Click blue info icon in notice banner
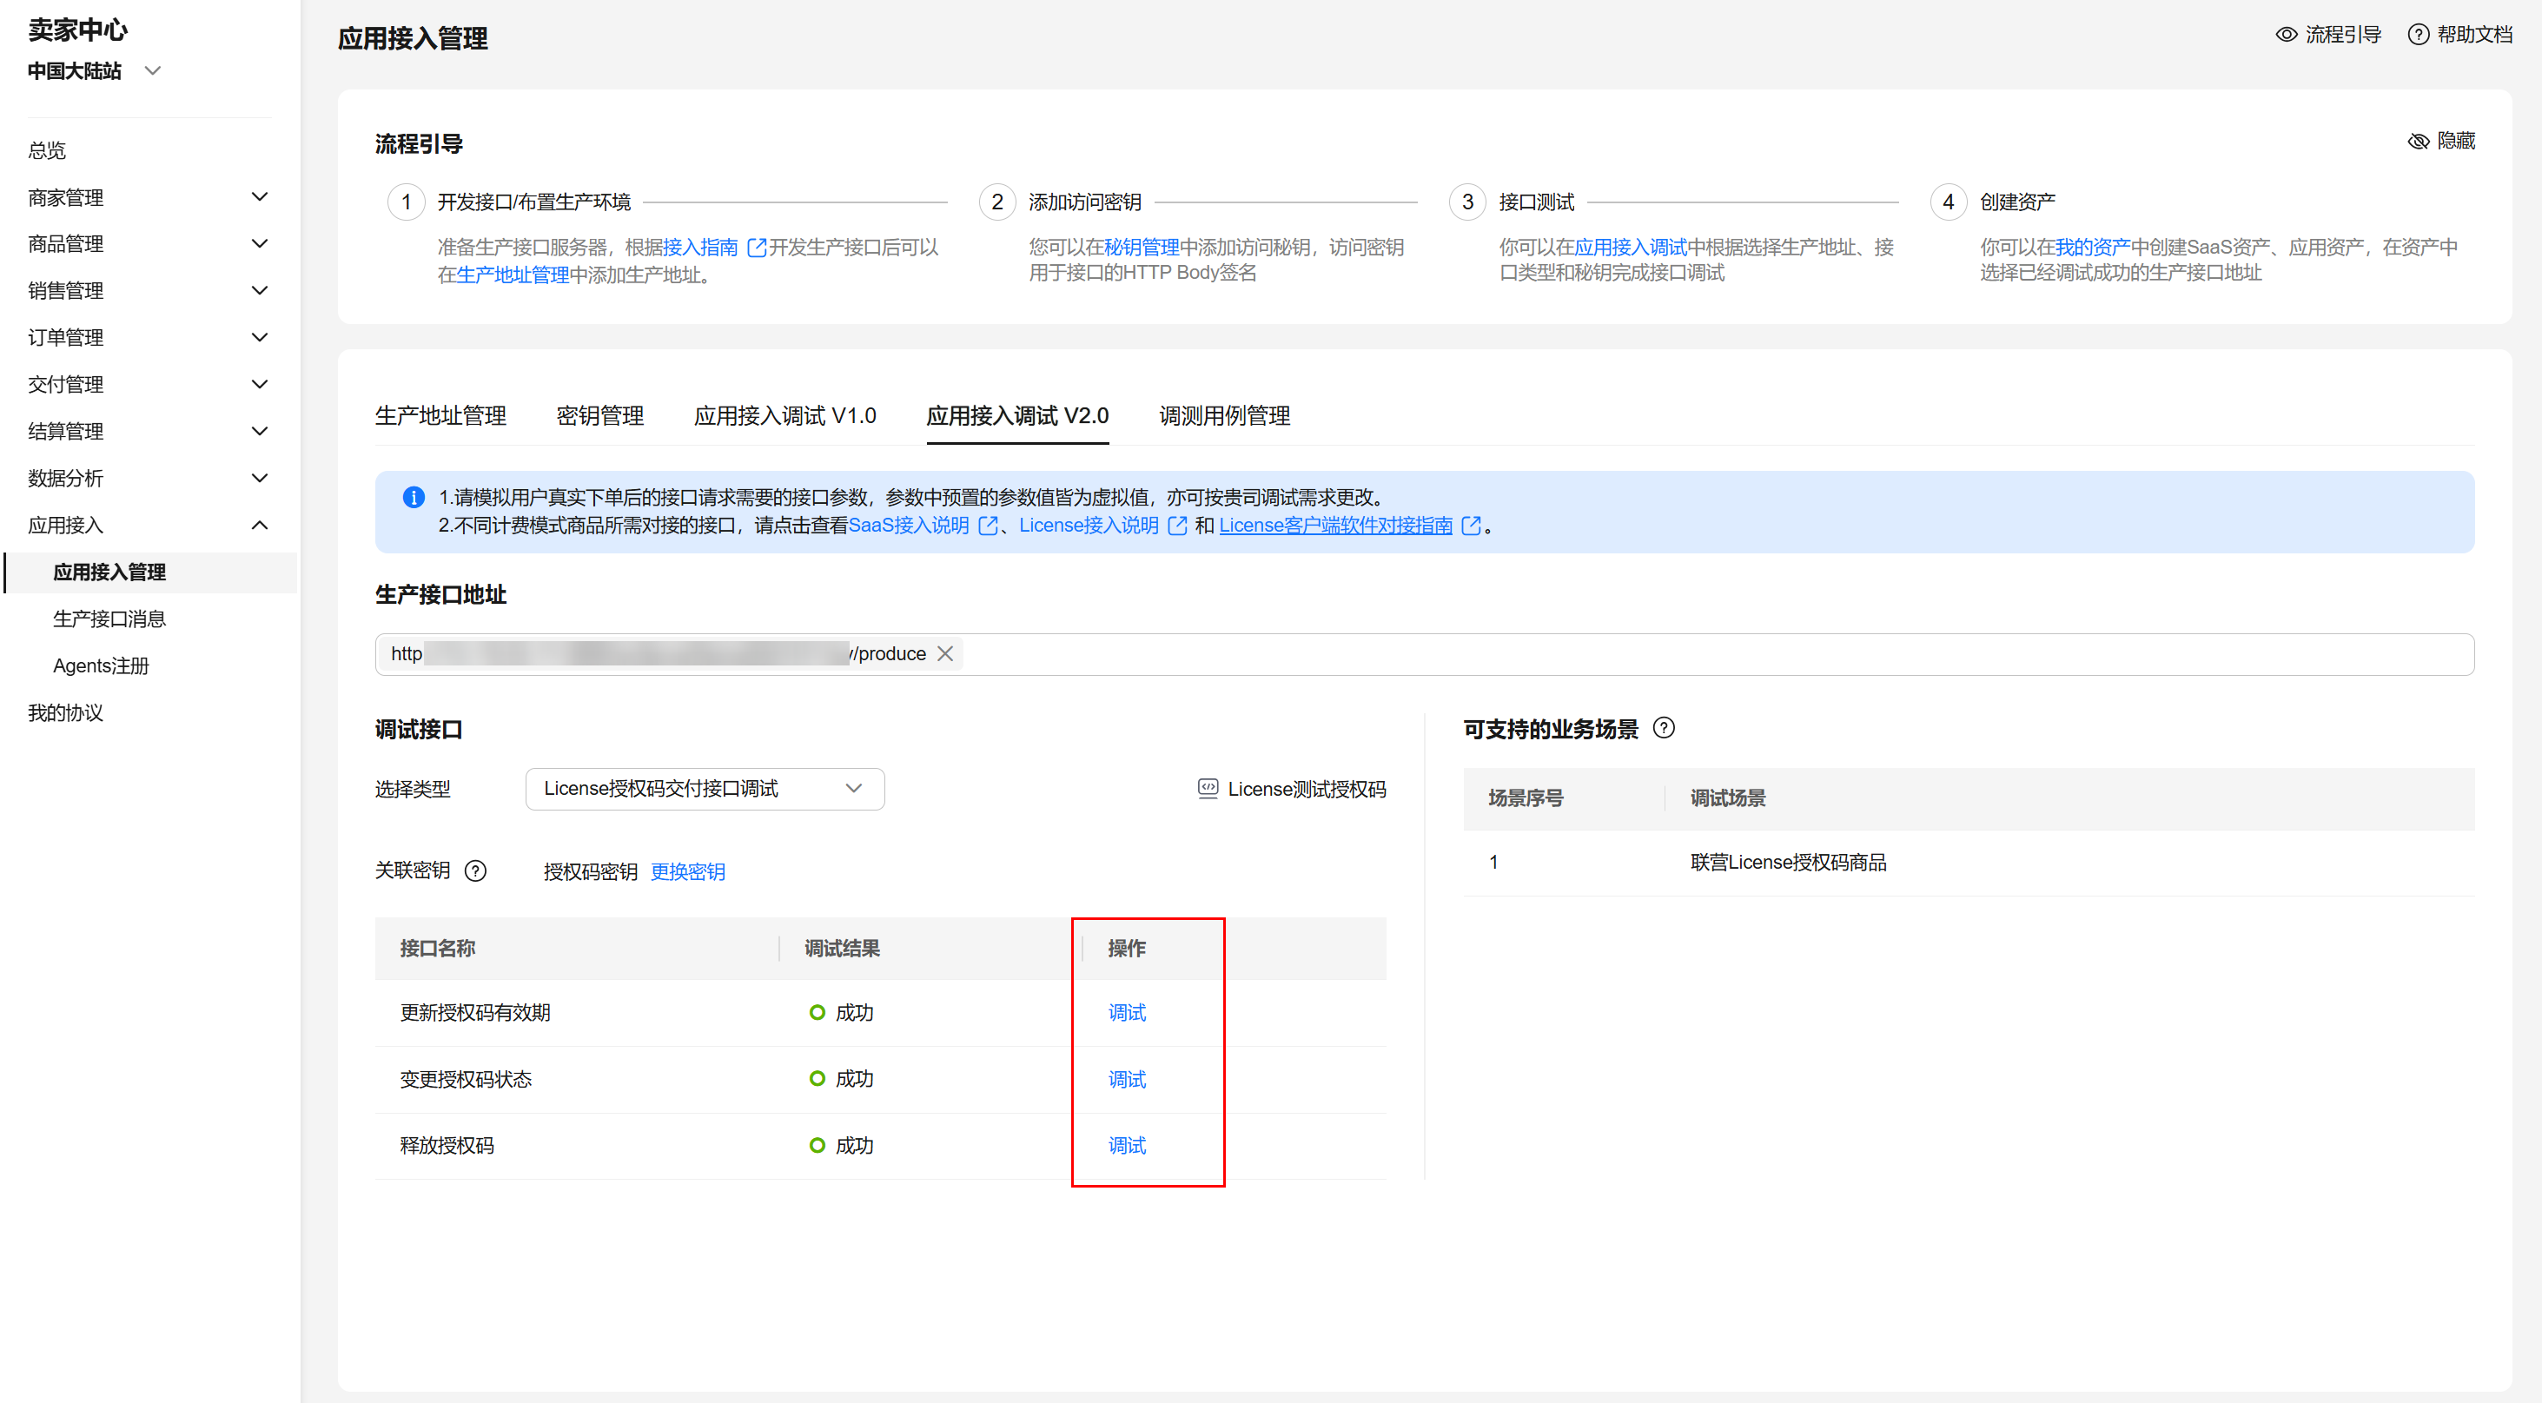 point(414,497)
